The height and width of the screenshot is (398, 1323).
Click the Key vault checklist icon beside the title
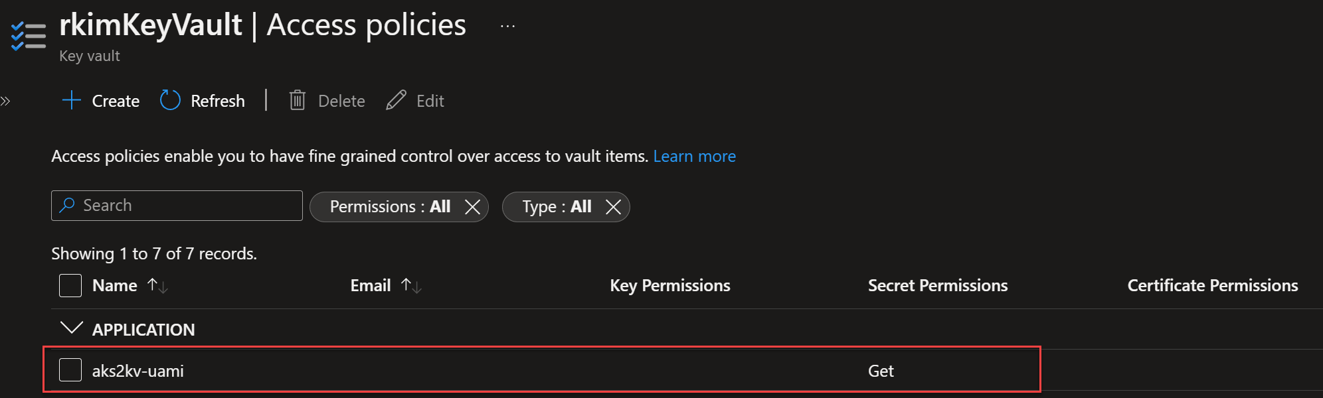(27, 36)
